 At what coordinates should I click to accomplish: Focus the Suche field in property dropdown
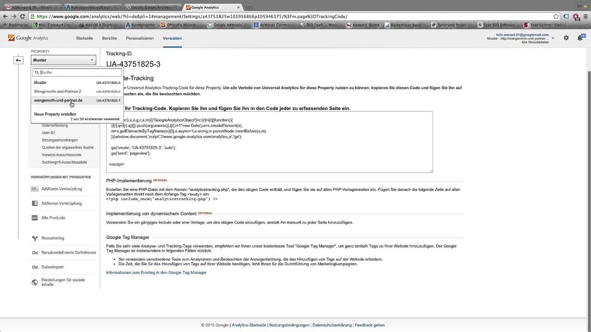pos(77,72)
